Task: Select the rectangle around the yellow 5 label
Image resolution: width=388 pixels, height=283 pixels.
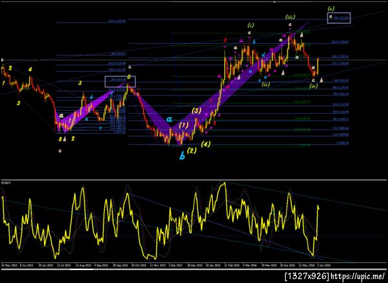Action: pyautogui.click(x=120, y=81)
